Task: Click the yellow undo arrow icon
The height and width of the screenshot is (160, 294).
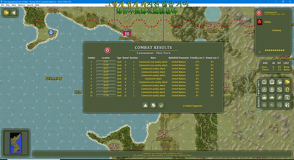Action: point(287,90)
